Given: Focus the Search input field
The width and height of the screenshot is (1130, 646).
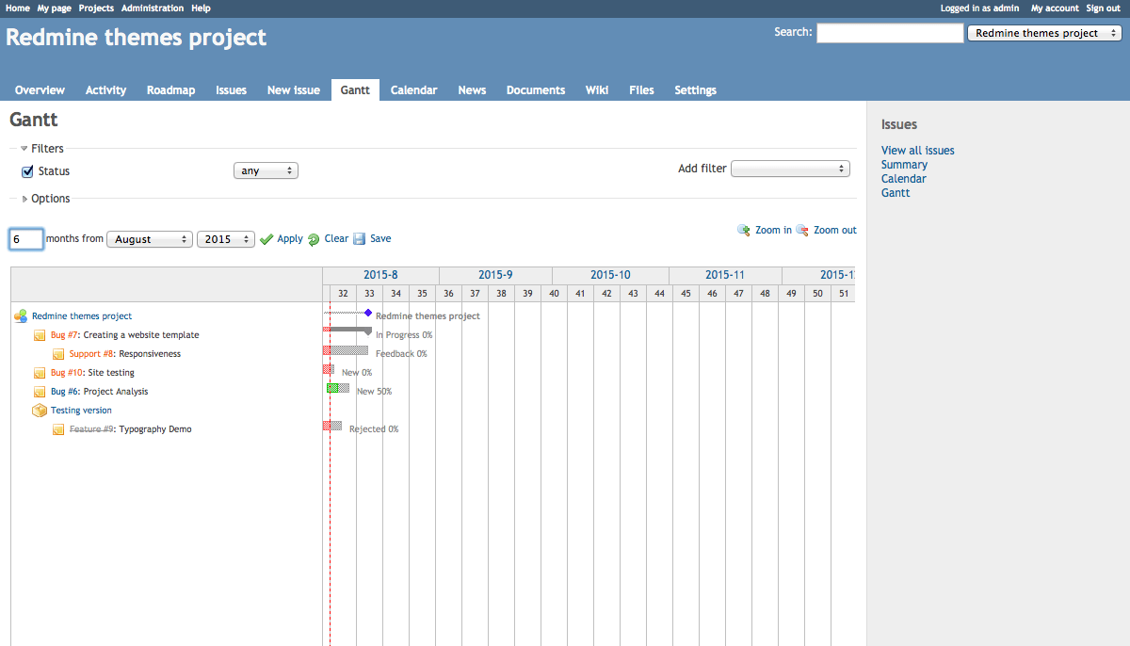Looking at the screenshot, I should pyautogui.click(x=890, y=33).
